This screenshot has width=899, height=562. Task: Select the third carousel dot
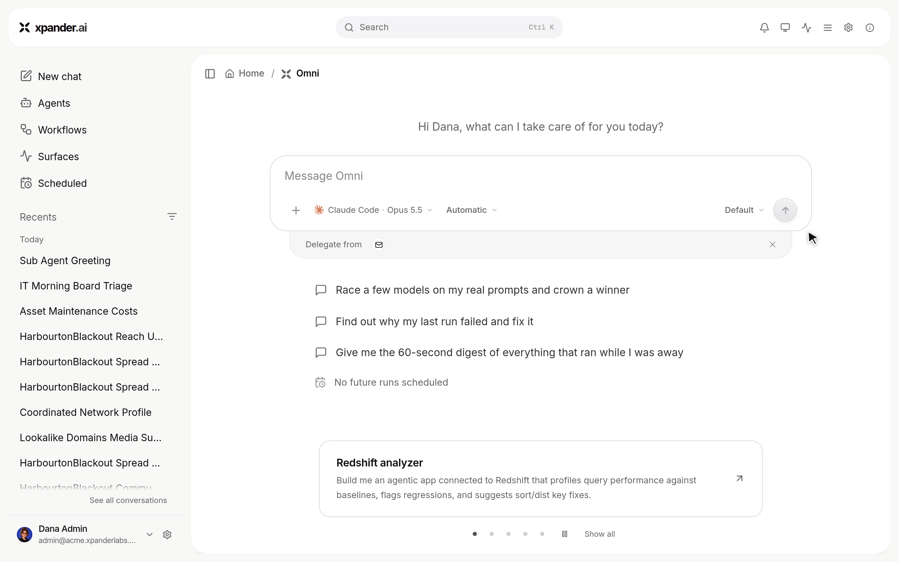[508, 534]
